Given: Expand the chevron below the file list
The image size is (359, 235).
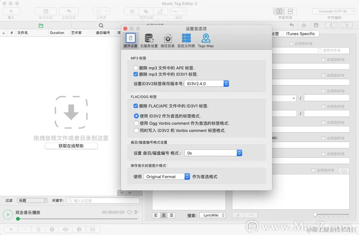Looking at the screenshot, I should click(x=130, y=193).
